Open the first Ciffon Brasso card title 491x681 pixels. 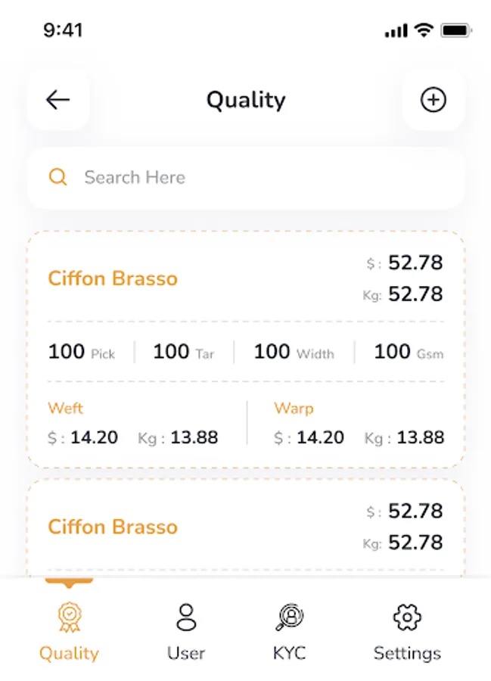coord(113,278)
